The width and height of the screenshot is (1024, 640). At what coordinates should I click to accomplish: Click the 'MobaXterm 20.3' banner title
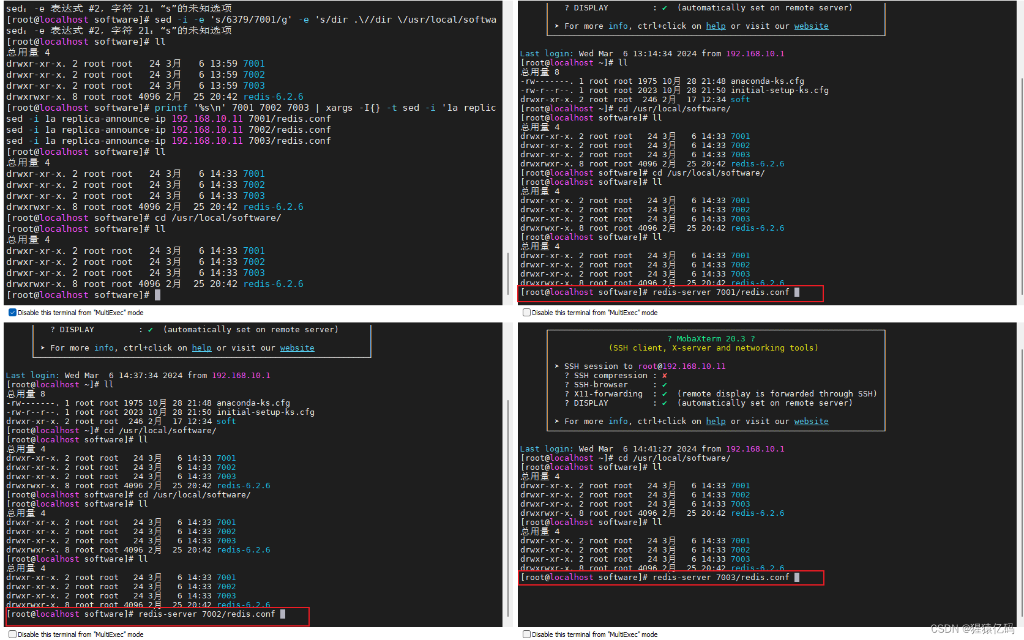[x=711, y=339]
